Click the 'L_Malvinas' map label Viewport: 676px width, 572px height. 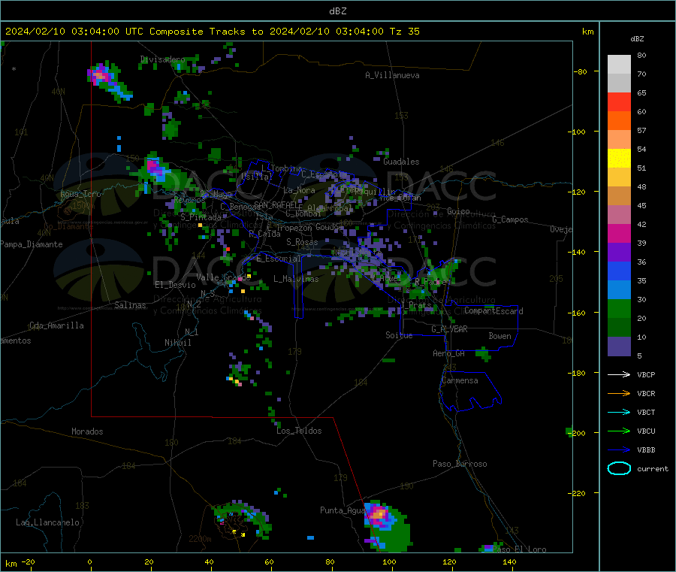click(x=296, y=279)
